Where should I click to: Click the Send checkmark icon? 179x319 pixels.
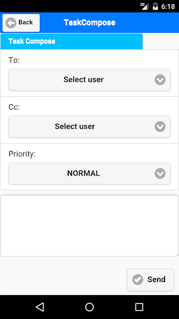click(x=138, y=280)
